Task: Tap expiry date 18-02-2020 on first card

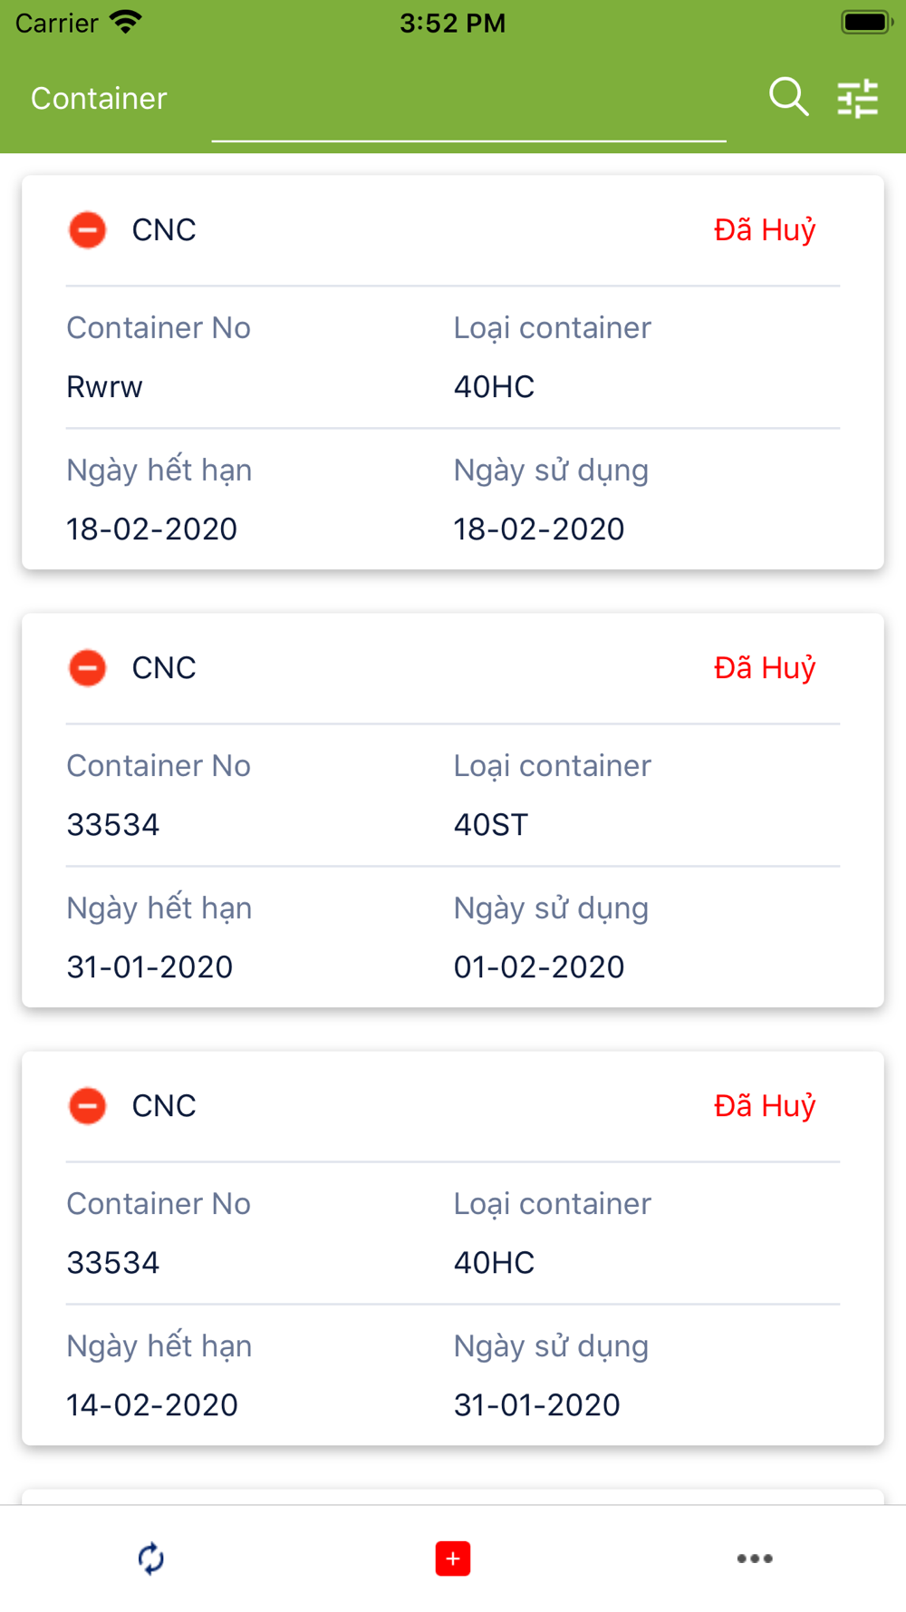Action: pos(151,529)
